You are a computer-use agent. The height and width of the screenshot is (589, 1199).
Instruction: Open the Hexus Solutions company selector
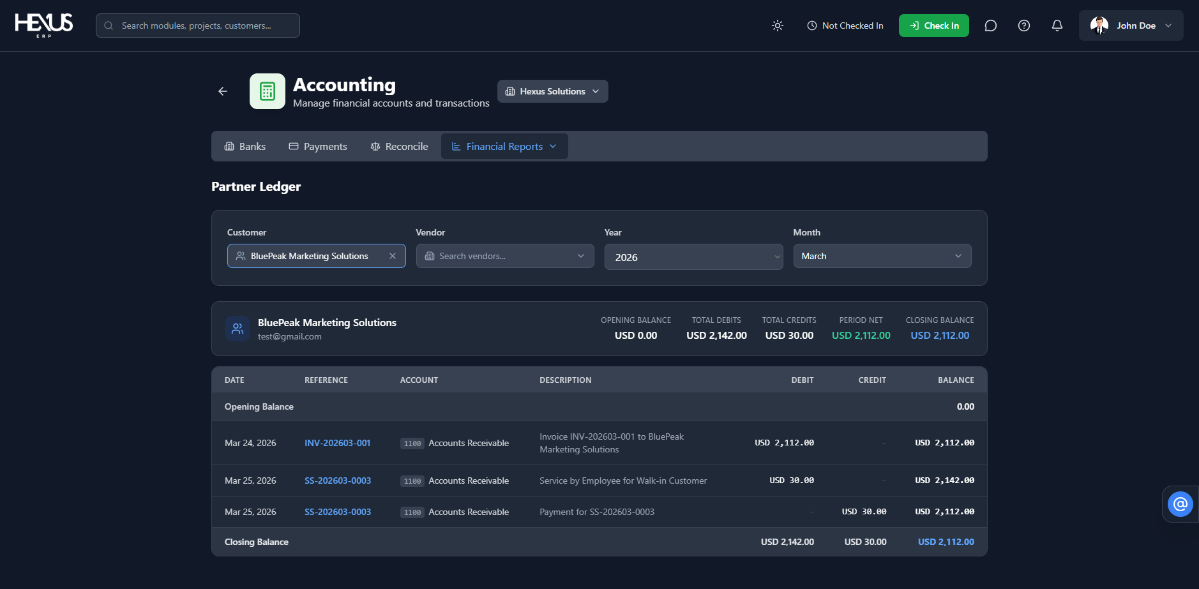[x=553, y=91]
